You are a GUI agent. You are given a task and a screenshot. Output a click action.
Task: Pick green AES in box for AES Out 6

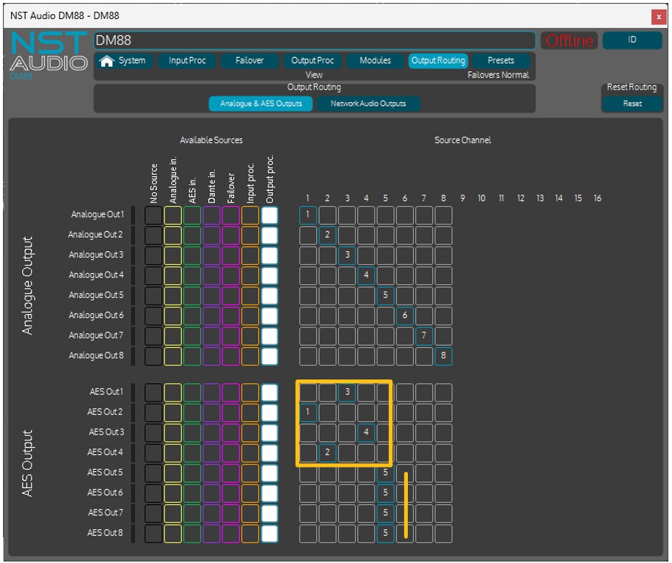coord(192,493)
